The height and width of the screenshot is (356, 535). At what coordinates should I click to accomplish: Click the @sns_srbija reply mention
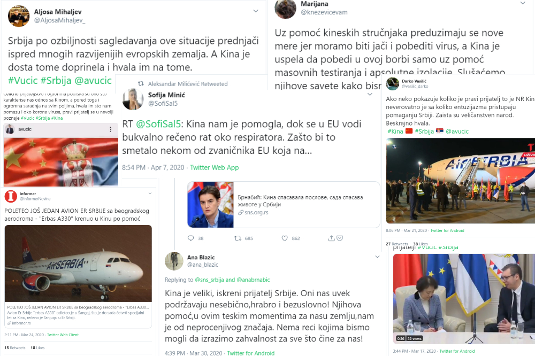(x=210, y=280)
